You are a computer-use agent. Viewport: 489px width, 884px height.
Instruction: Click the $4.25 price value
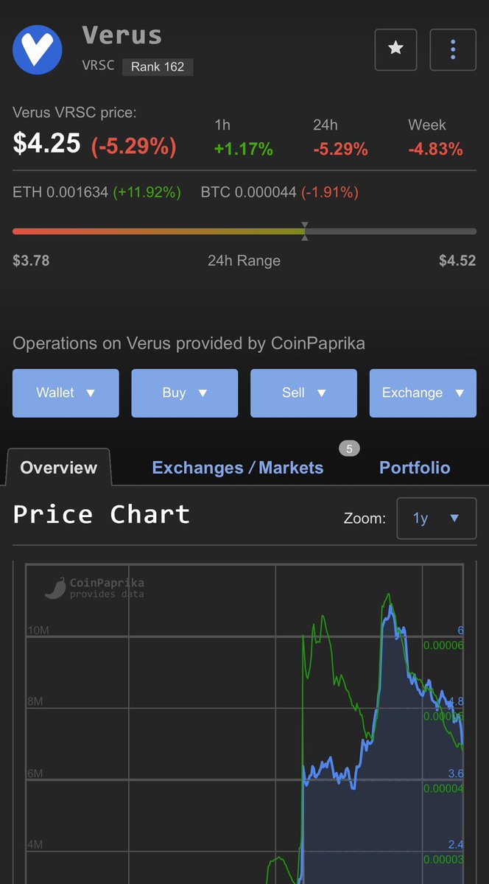click(47, 143)
